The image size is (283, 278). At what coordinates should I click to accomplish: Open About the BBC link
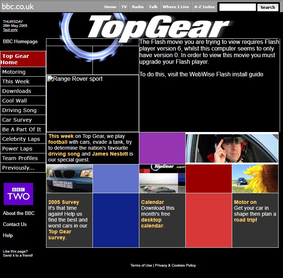pyautogui.click(x=18, y=213)
